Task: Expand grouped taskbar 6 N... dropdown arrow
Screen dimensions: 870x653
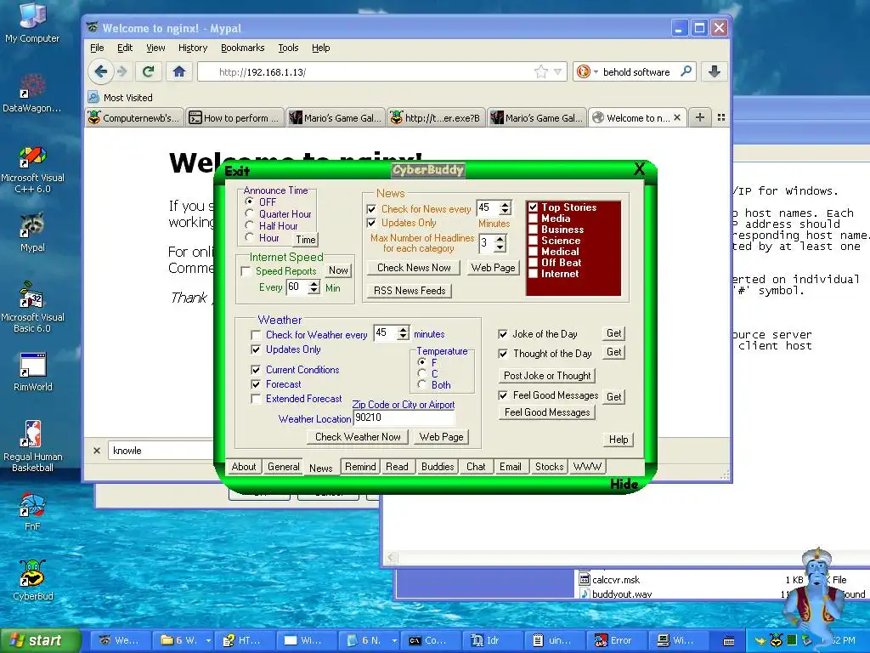Action: pyautogui.click(x=394, y=641)
